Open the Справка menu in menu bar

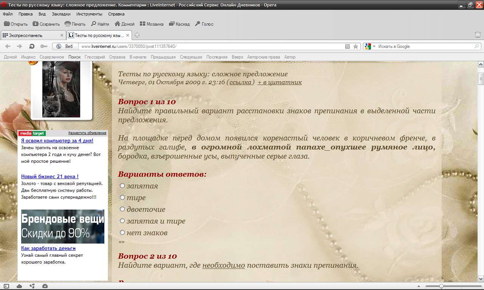[116, 14]
